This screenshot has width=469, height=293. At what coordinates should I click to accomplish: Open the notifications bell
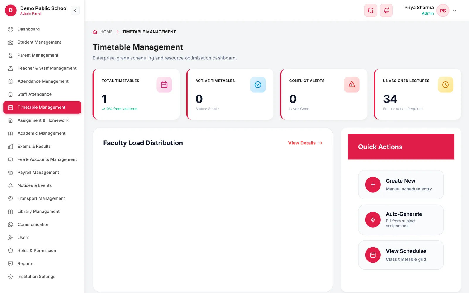pos(386,11)
